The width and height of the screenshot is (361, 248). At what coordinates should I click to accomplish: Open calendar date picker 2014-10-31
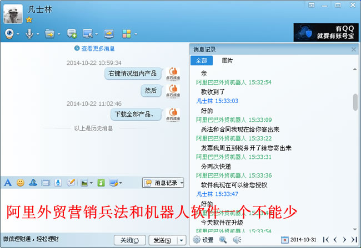point(284,240)
